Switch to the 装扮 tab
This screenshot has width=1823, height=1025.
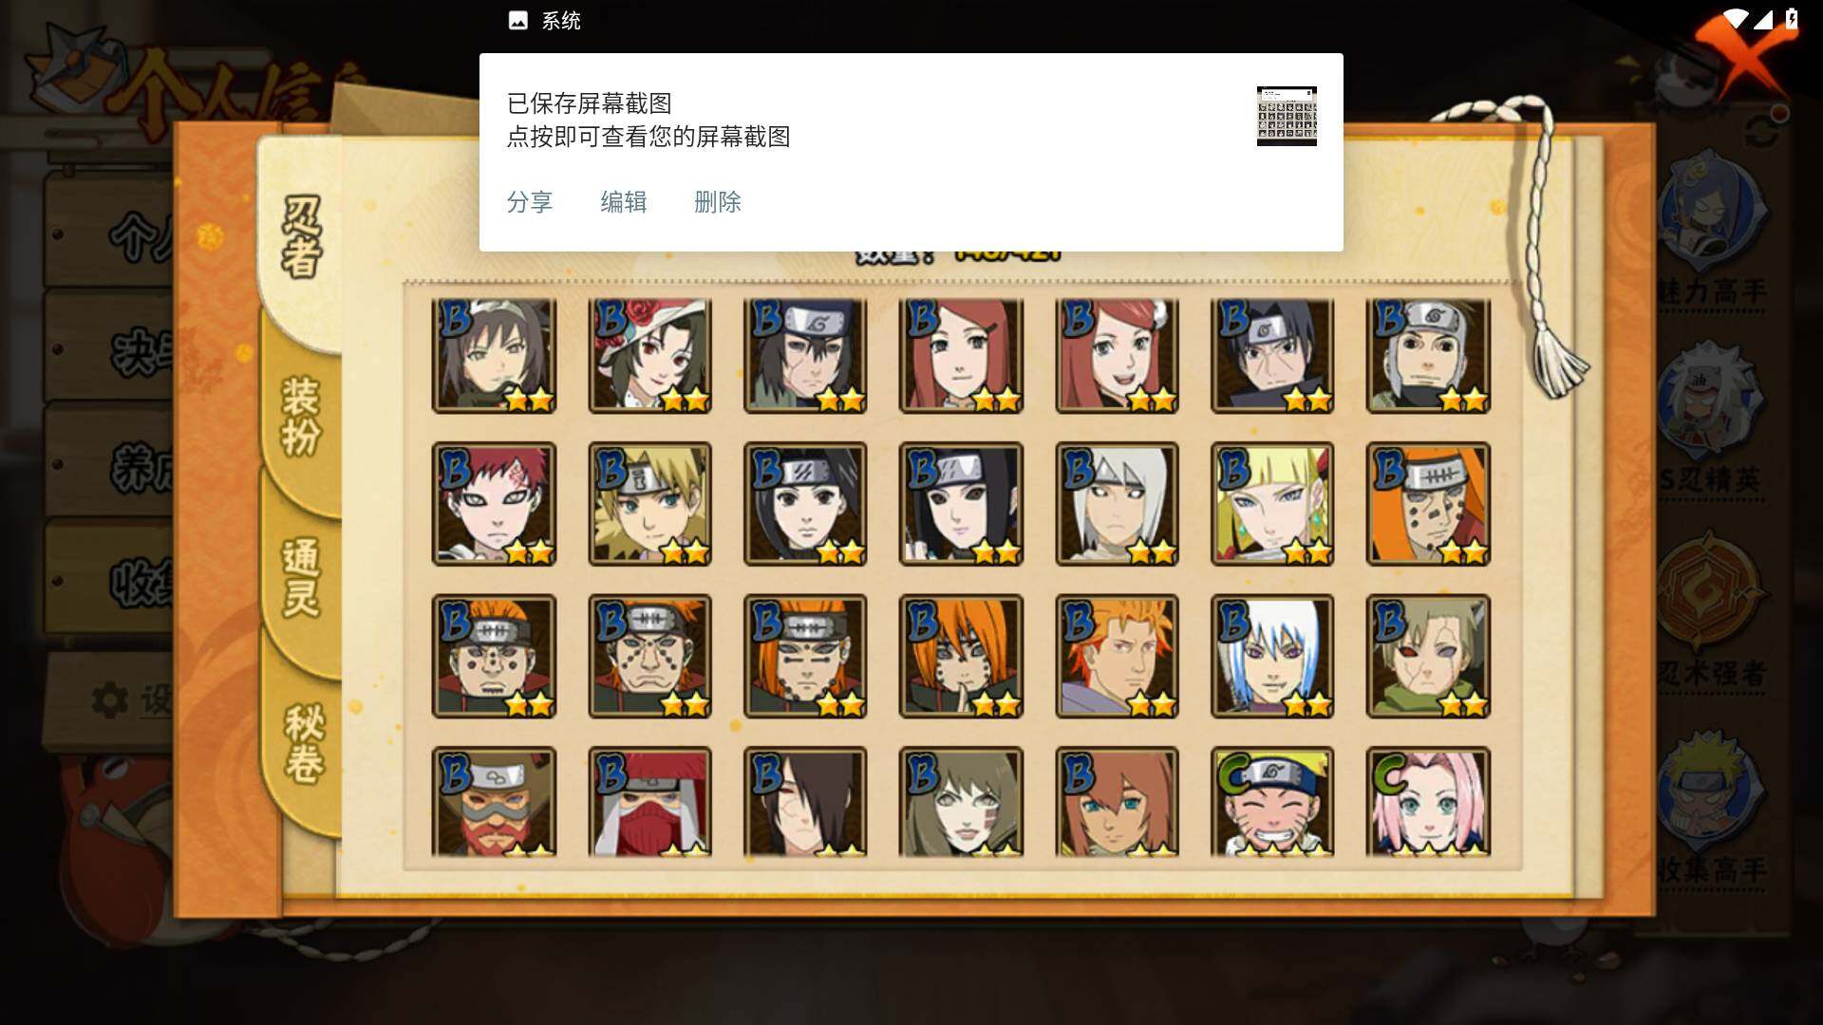tap(301, 418)
